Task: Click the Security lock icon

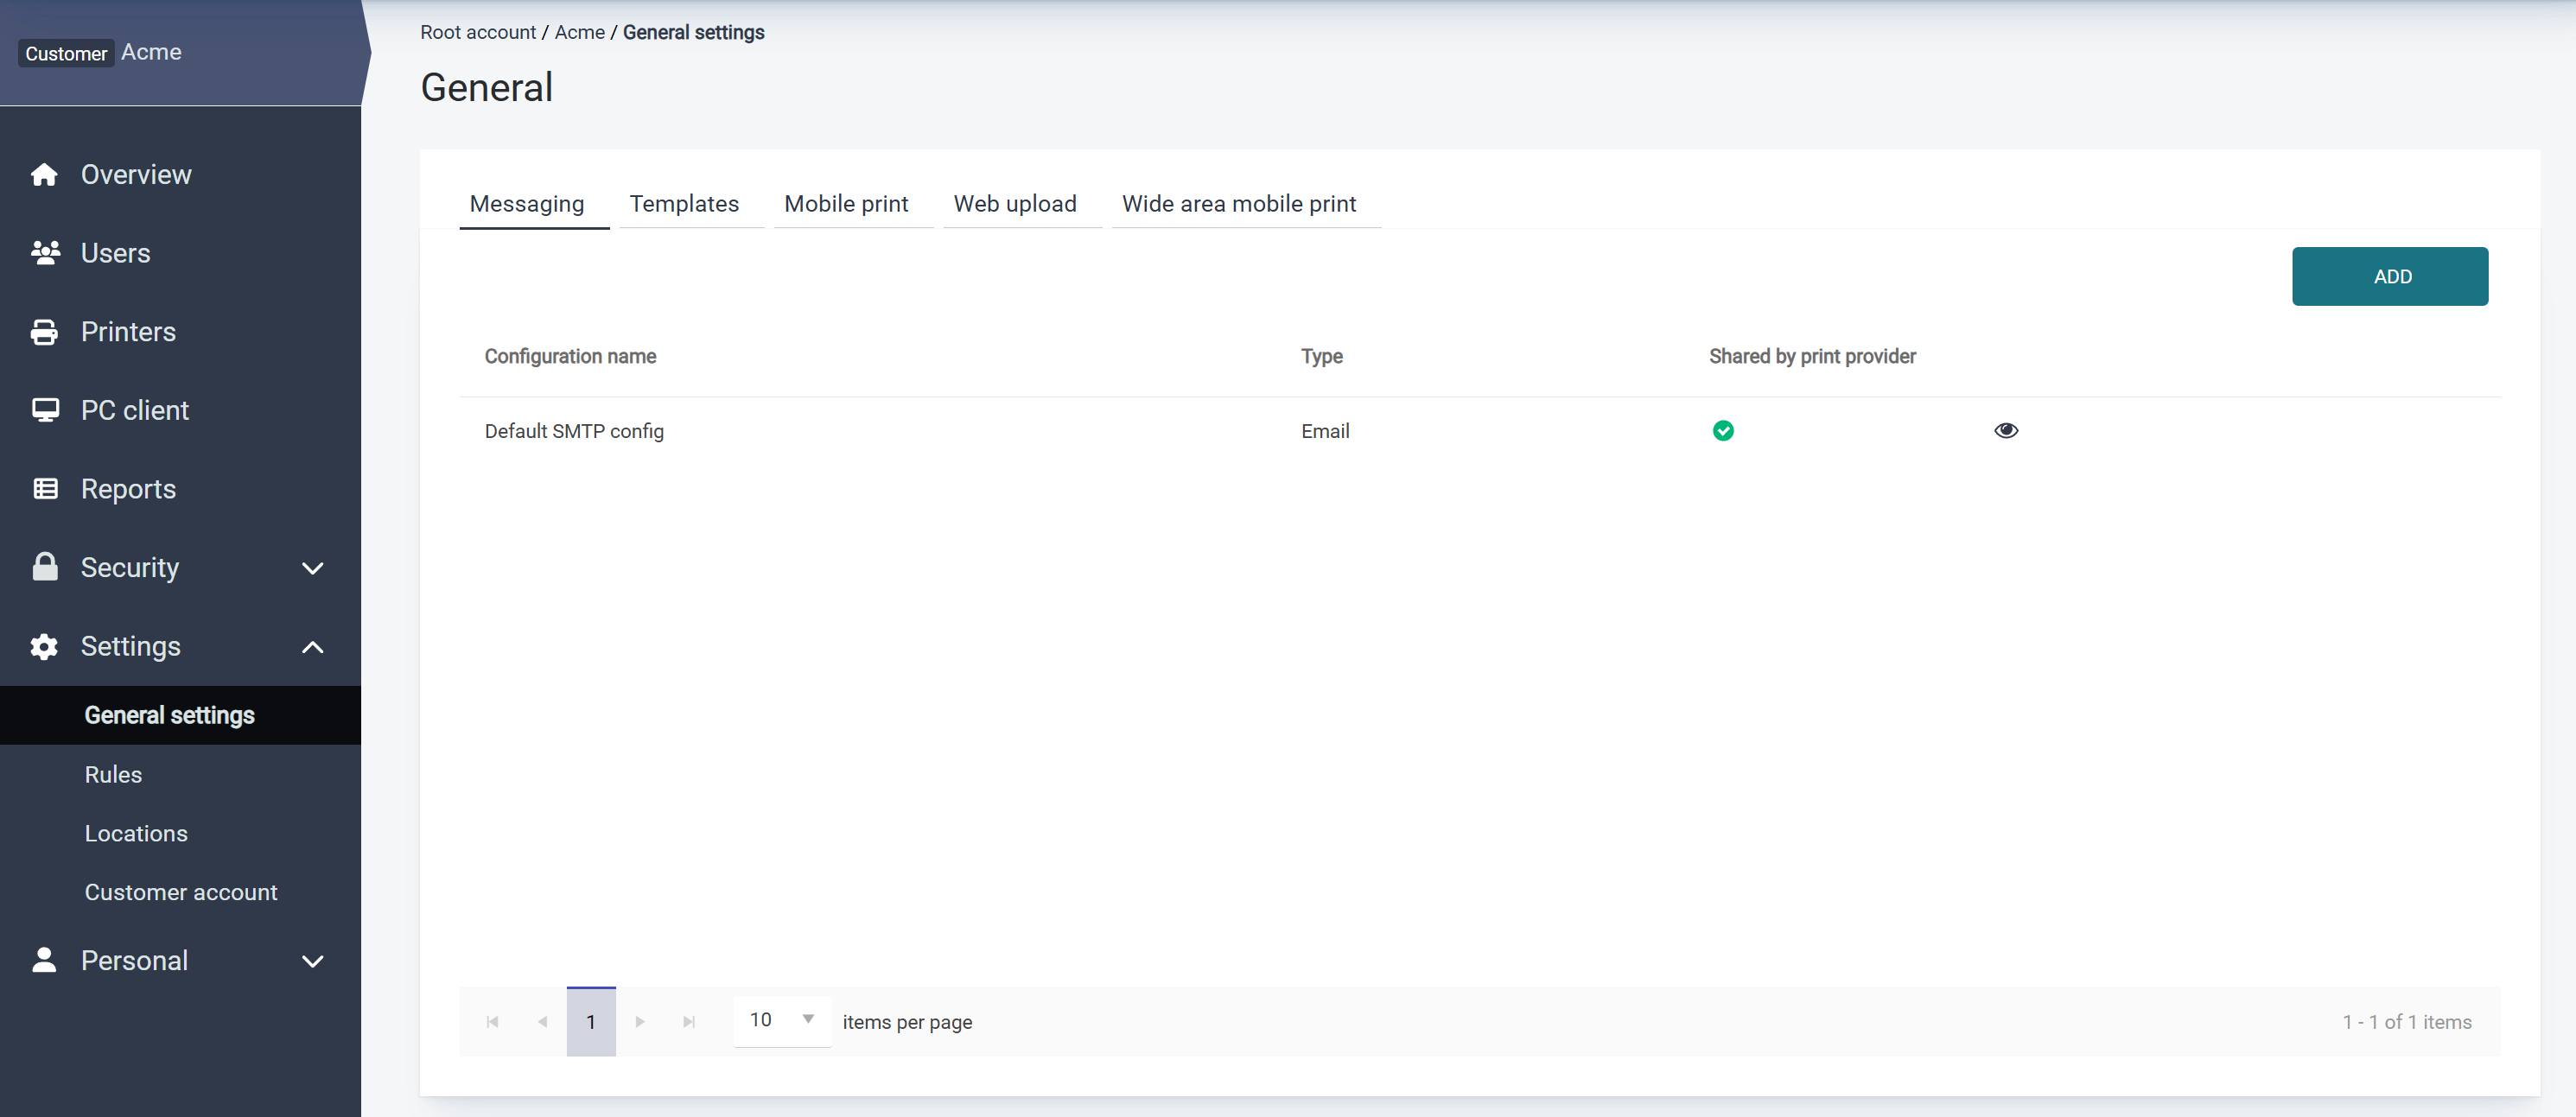Action: [x=45, y=567]
